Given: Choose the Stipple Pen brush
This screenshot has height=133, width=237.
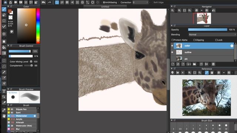Looking at the screenshot, I should (x=21, y=109).
